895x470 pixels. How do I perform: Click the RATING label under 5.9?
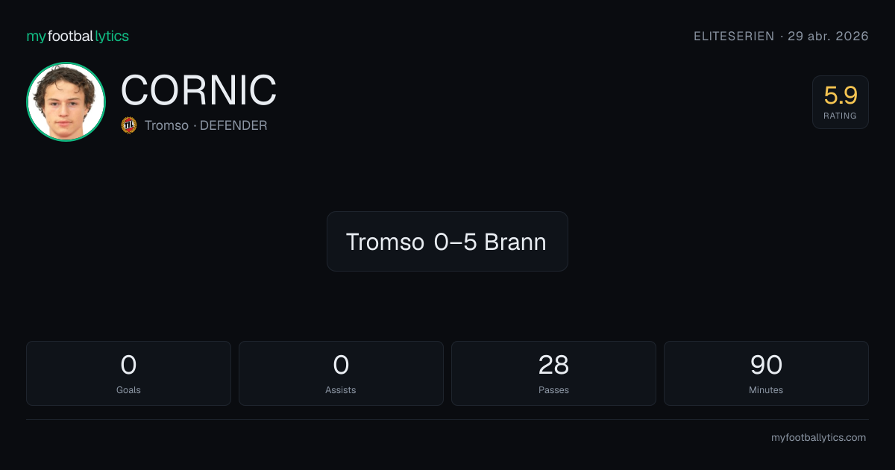[841, 116]
